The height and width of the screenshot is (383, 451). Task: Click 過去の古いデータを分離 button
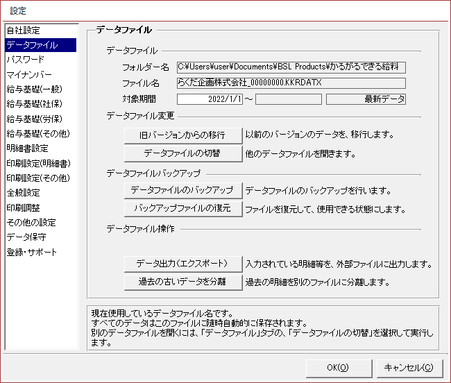[183, 282]
